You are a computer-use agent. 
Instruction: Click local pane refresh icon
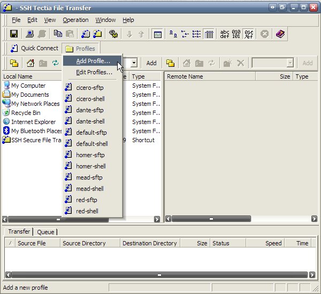tap(55, 63)
